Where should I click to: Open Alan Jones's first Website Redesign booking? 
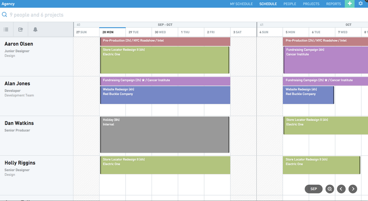tap(165, 95)
